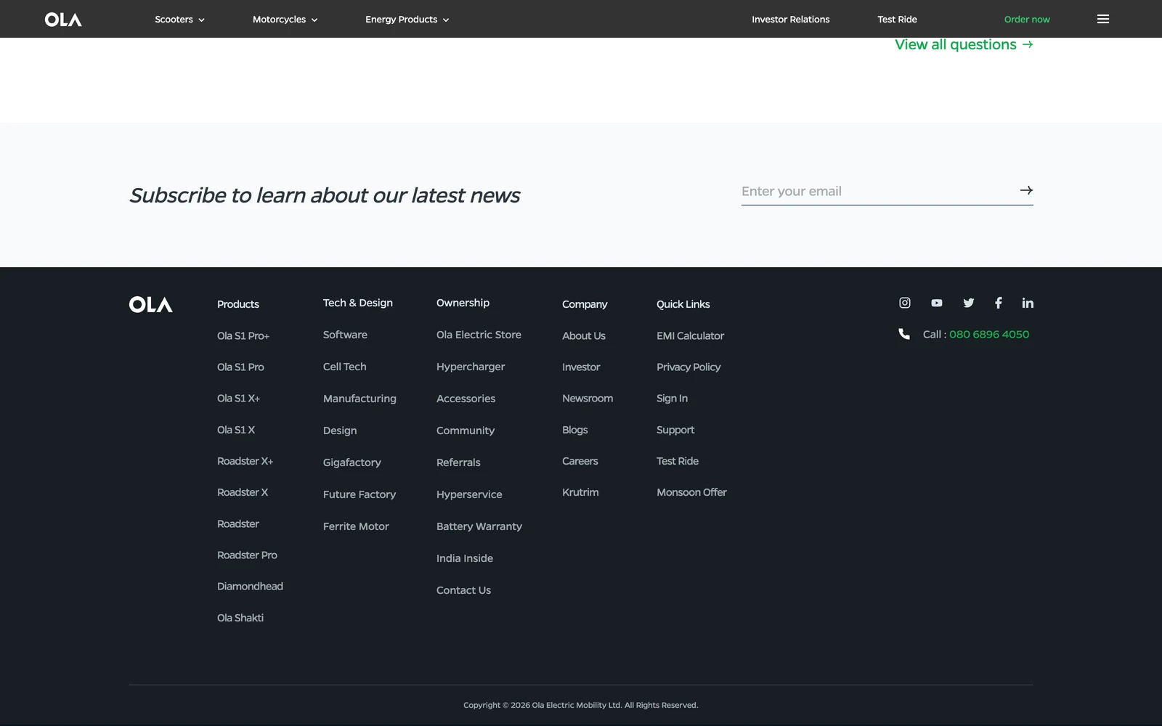Image resolution: width=1162 pixels, height=726 pixels.
Task: Open About Us footer link
Action: (x=584, y=335)
